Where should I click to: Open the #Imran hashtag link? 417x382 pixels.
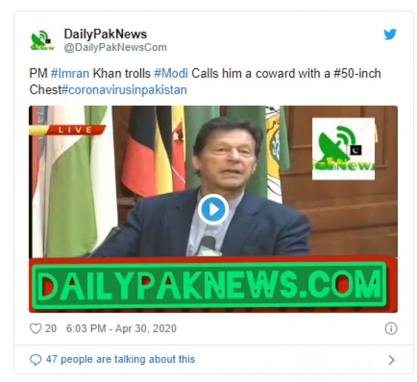coord(70,73)
